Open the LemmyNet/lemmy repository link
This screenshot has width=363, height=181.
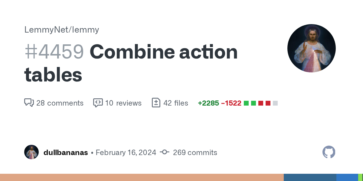[62, 30]
